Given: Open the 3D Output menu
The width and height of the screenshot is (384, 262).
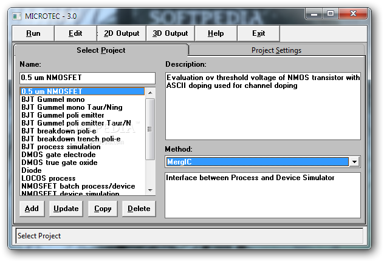Looking at the screenshot, I should (x=170, y=33).
